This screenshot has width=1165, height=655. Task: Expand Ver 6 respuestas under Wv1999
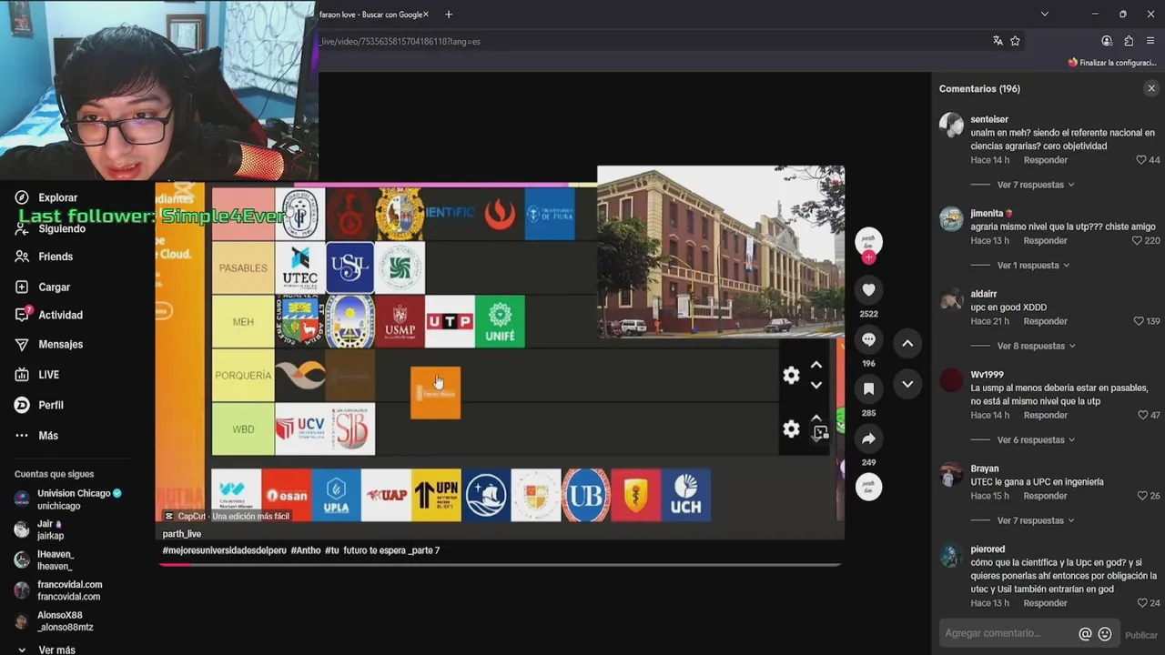coord(1036,440)
